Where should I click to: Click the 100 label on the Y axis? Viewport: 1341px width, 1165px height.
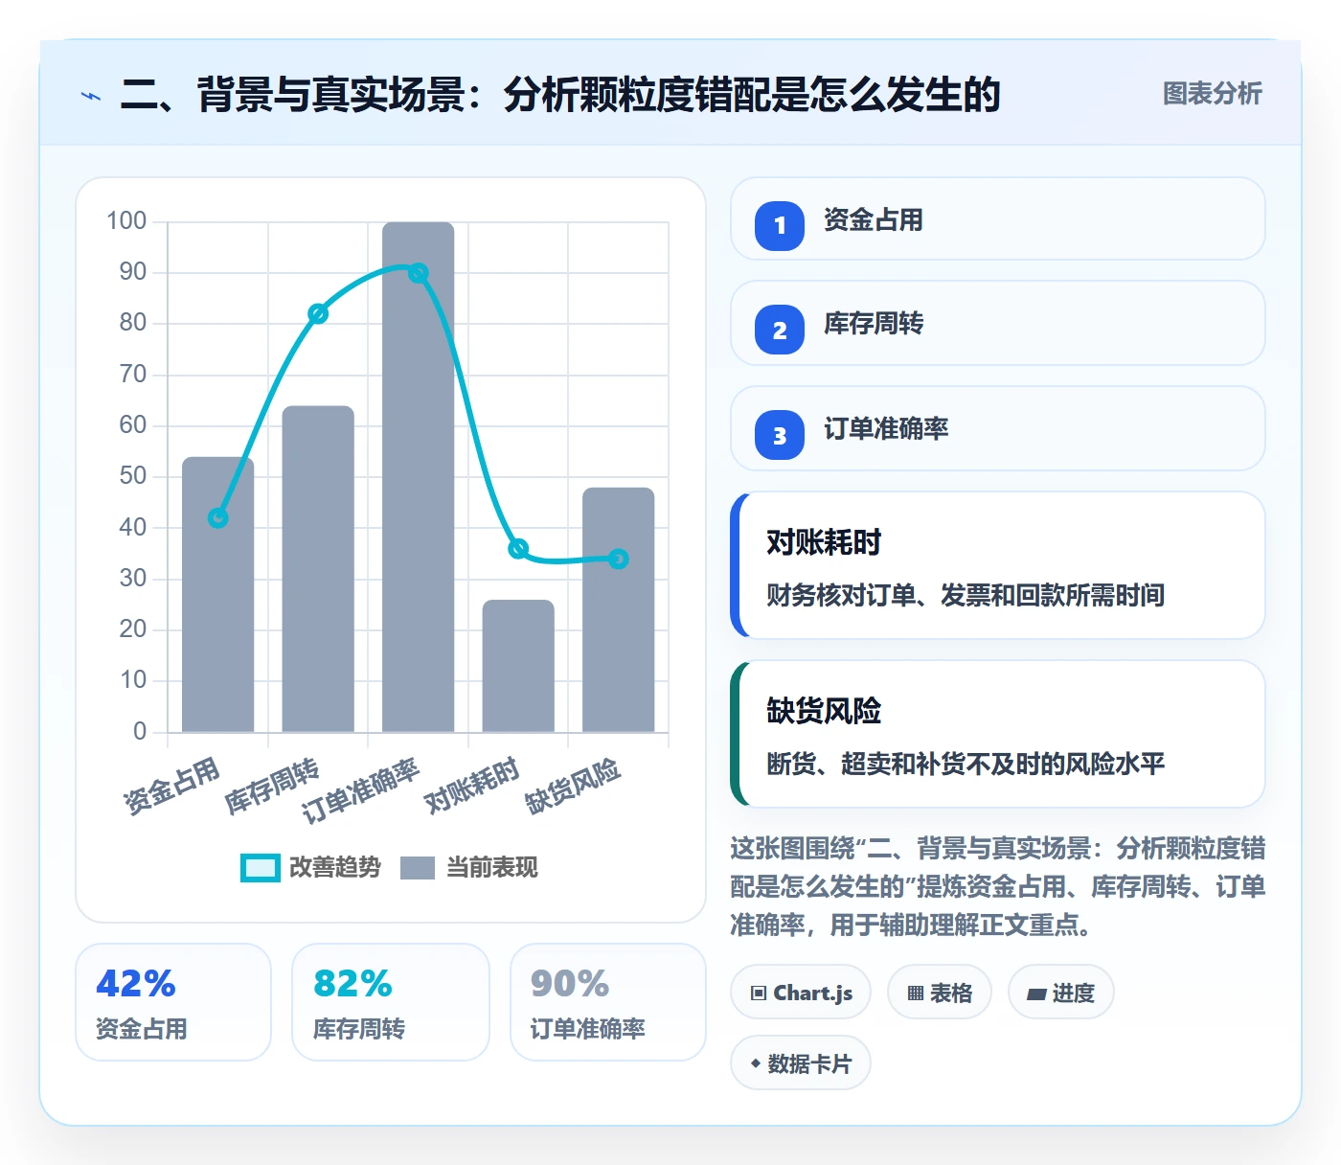126,221
